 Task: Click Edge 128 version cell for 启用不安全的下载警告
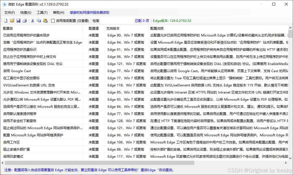click(x=127, y=121)
